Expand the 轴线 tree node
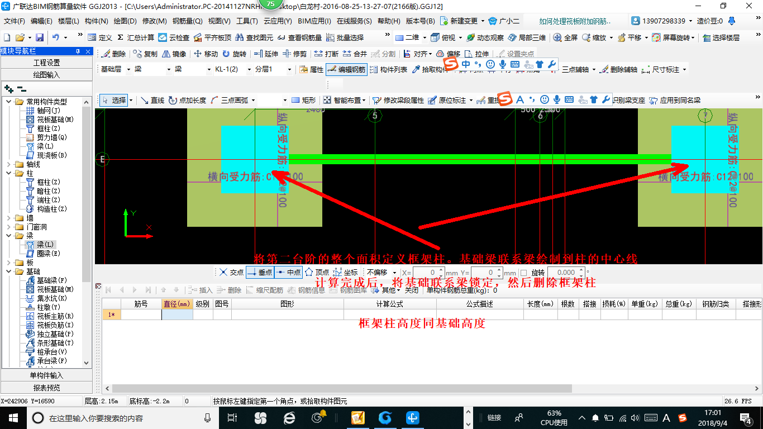Image resolution: width=763 pixels, height=429 pixels. (x=9, y=164)
